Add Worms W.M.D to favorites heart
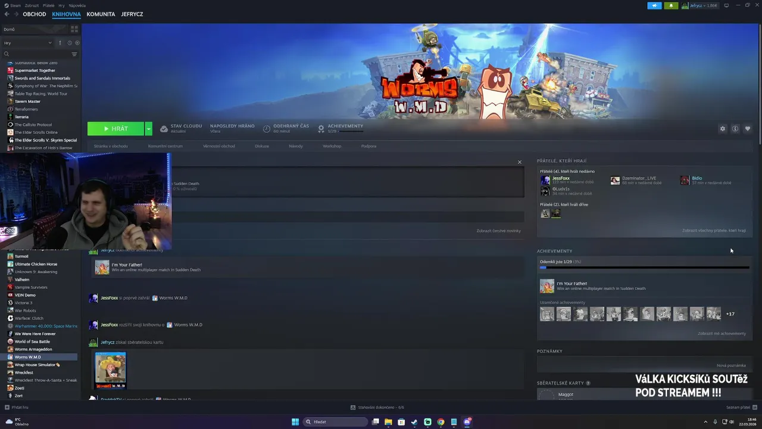 [x=748, y=129]
